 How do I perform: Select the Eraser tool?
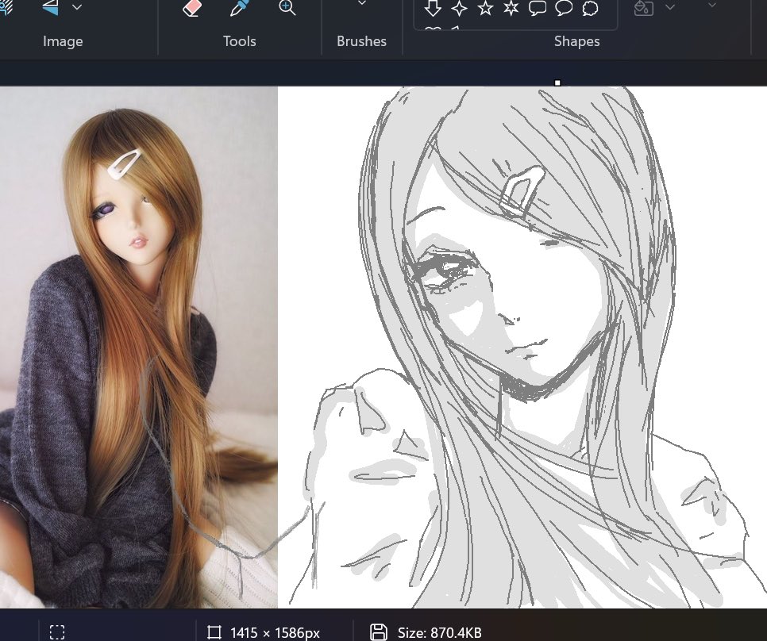click(x=192, y=8)
